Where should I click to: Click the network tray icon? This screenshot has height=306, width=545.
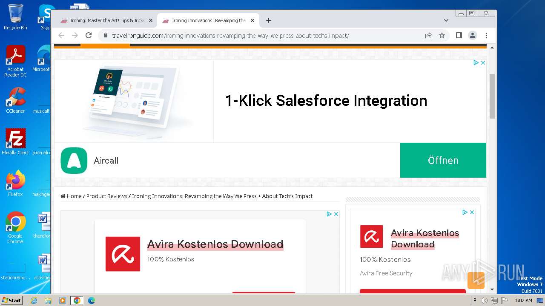(x=494, y=300)
